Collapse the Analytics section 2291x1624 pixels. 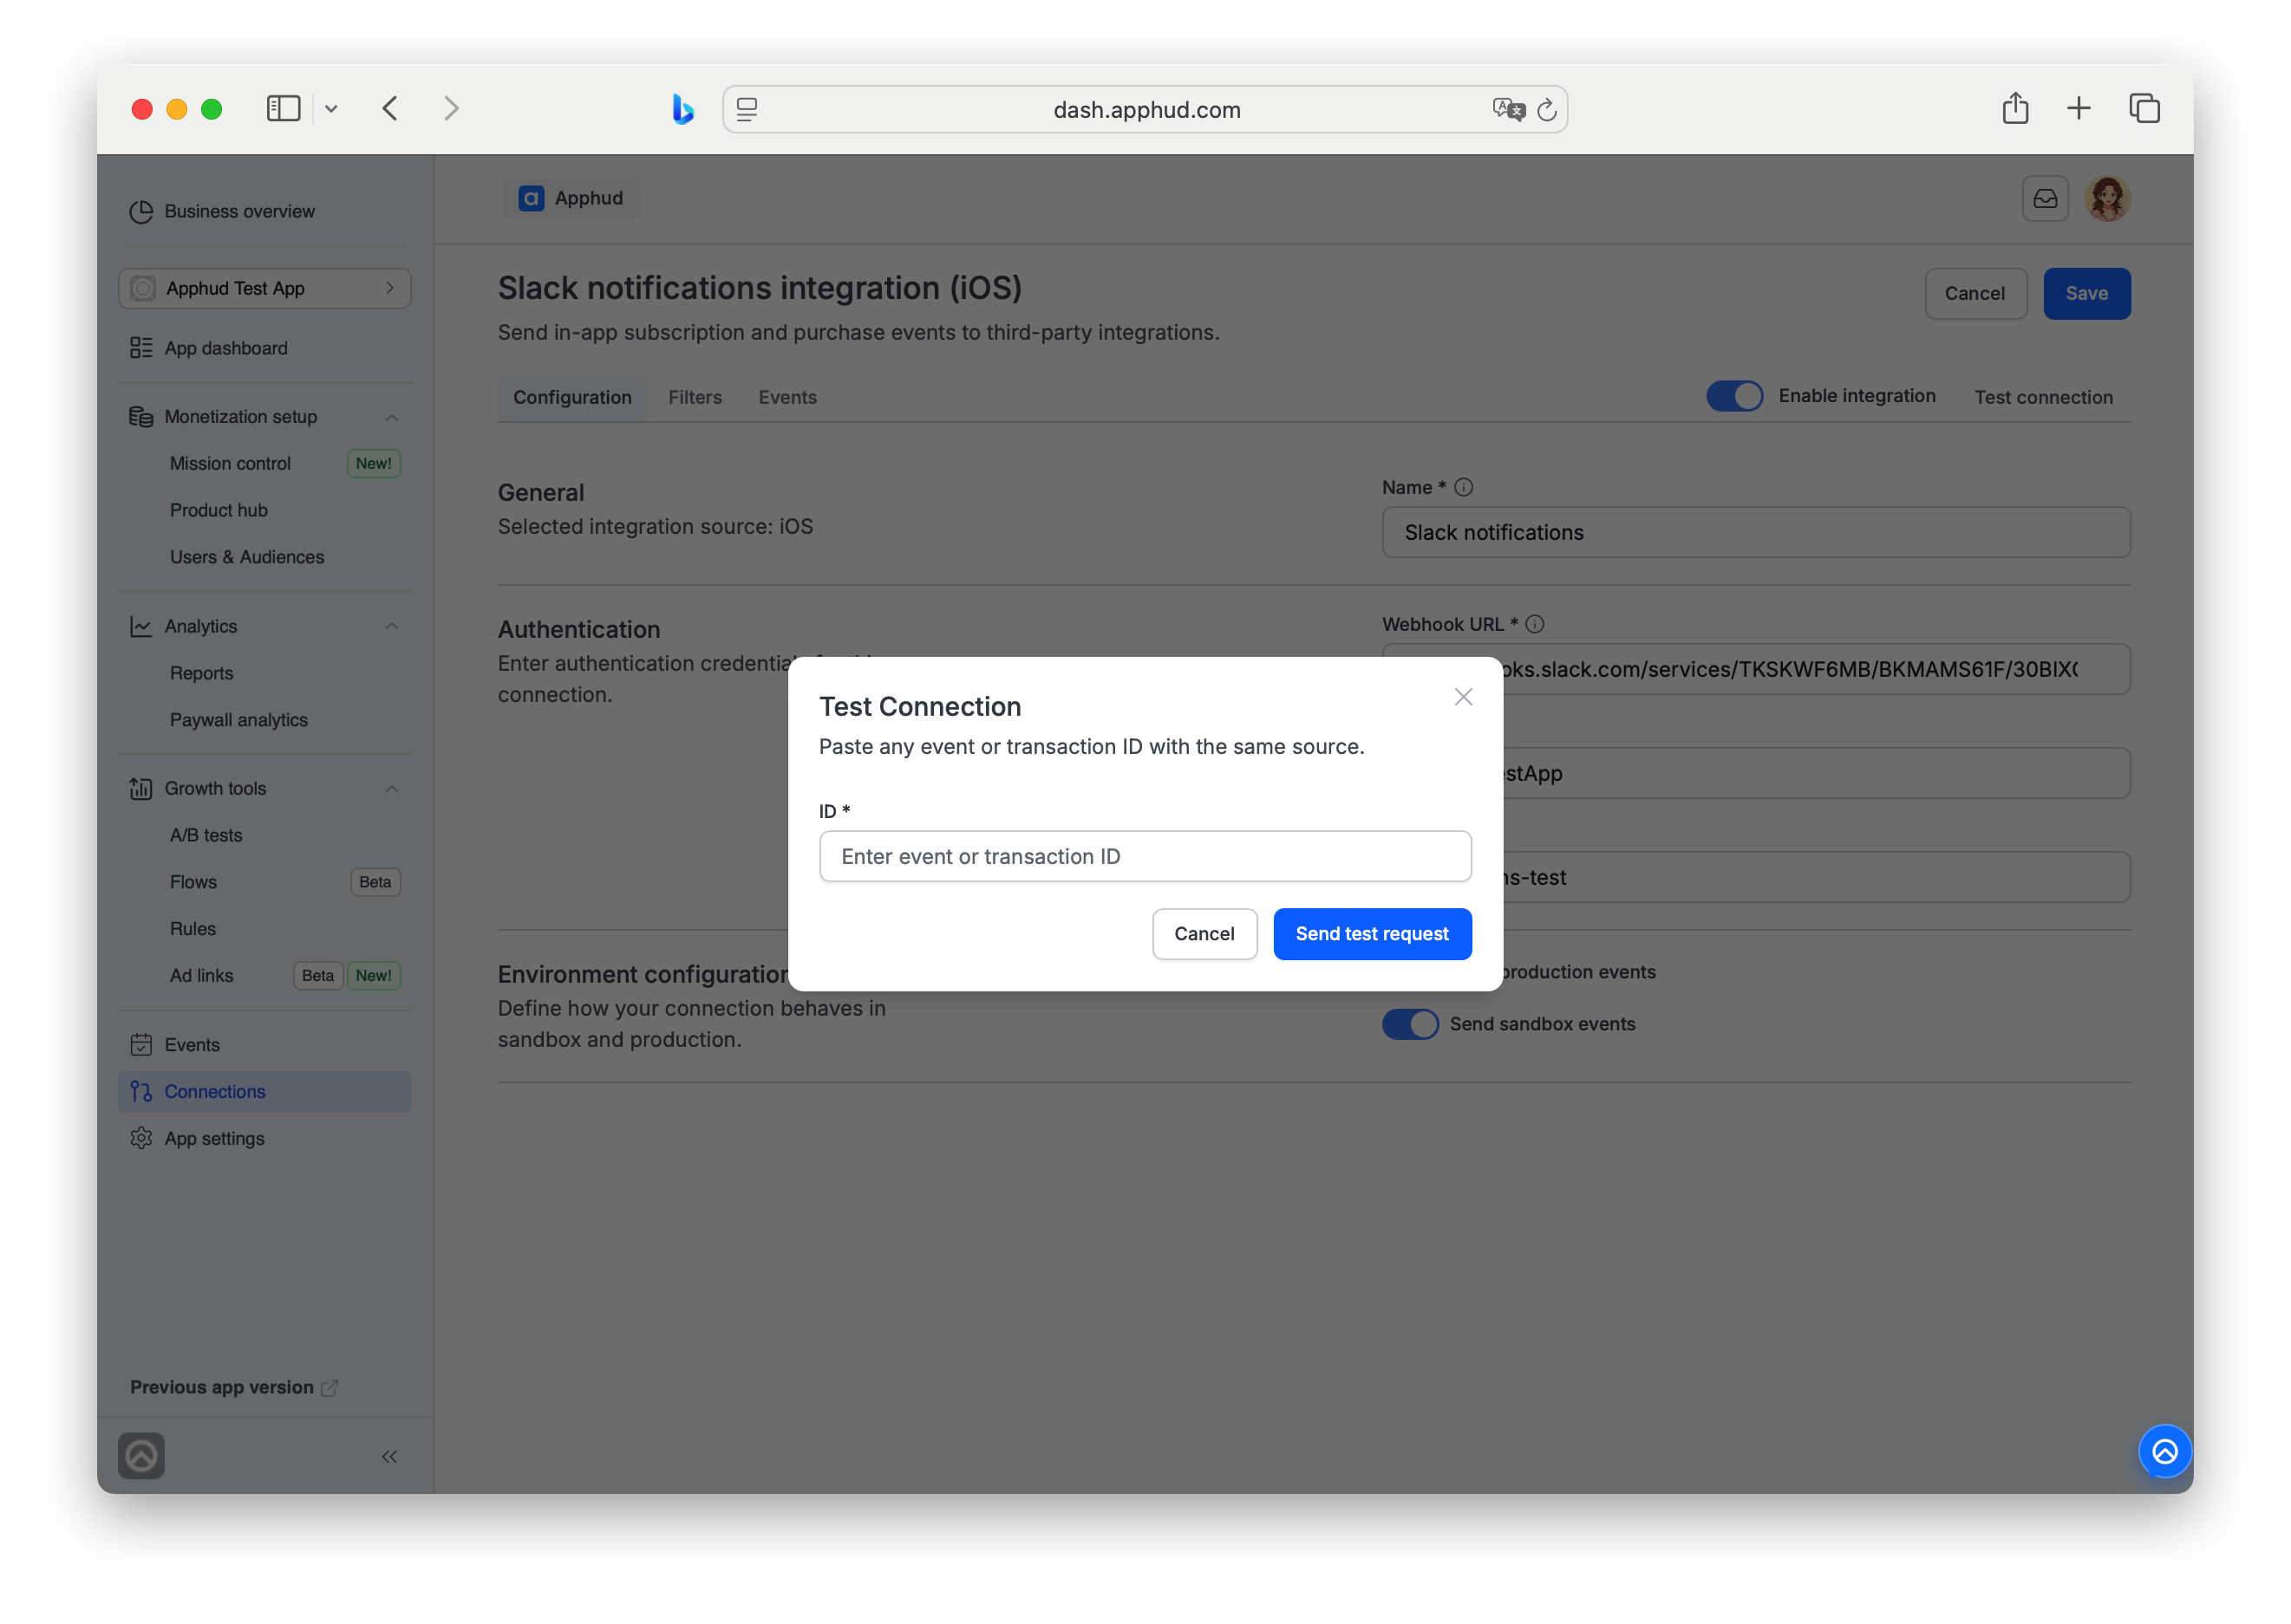click(x=391, y=627)
